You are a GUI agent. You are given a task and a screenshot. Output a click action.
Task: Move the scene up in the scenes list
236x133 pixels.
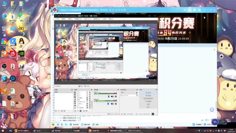[x=62, y=111]
